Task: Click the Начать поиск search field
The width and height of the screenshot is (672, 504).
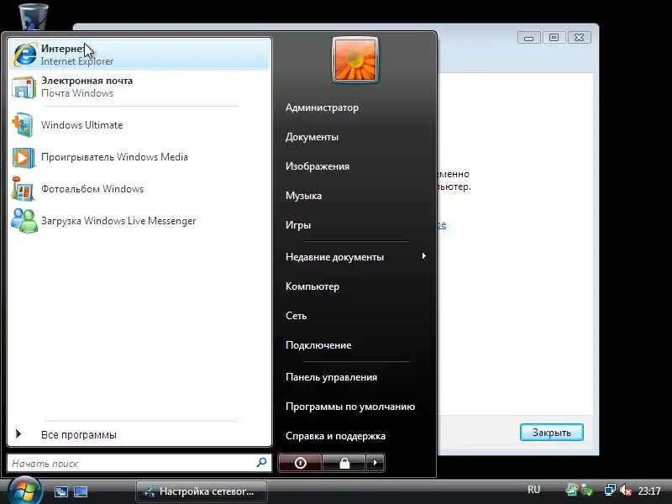Action: click(139, 464)
